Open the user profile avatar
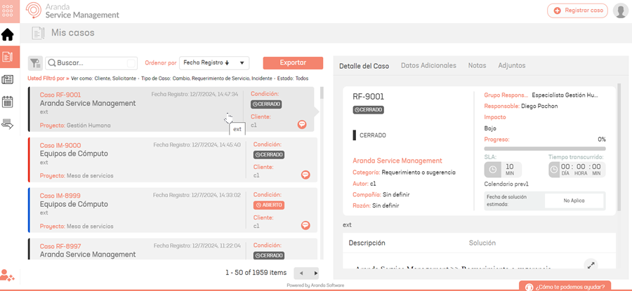Viewport: 632px width, 291px height. 620,11
